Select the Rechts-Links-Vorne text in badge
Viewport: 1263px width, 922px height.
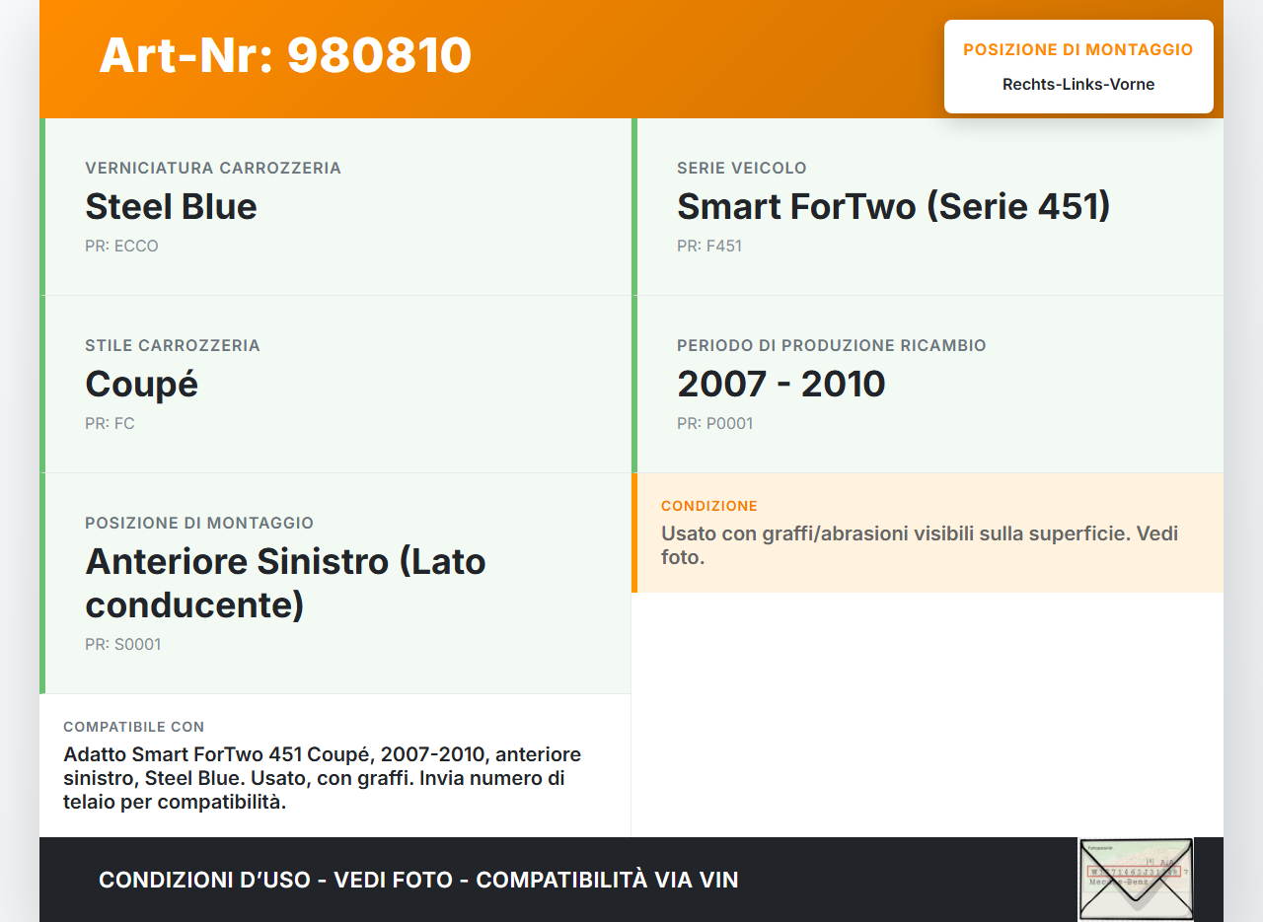(1077, 85)
